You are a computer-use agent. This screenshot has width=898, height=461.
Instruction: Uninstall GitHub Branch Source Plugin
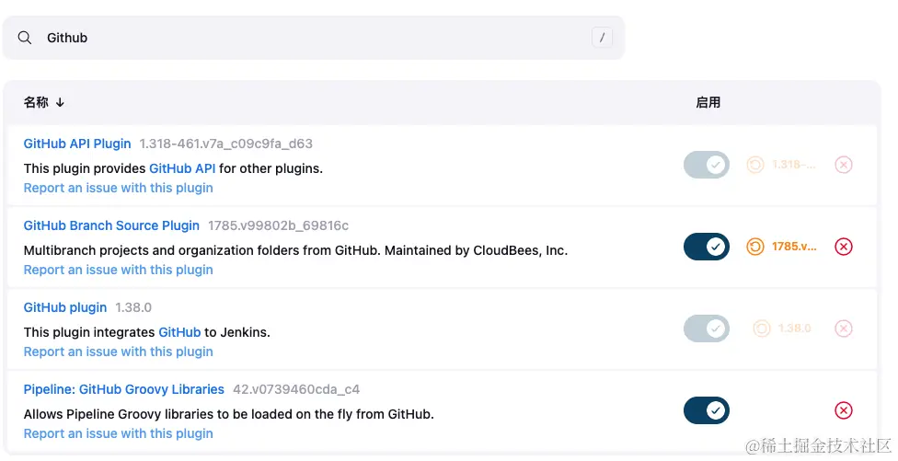click(x=843, y=247)
